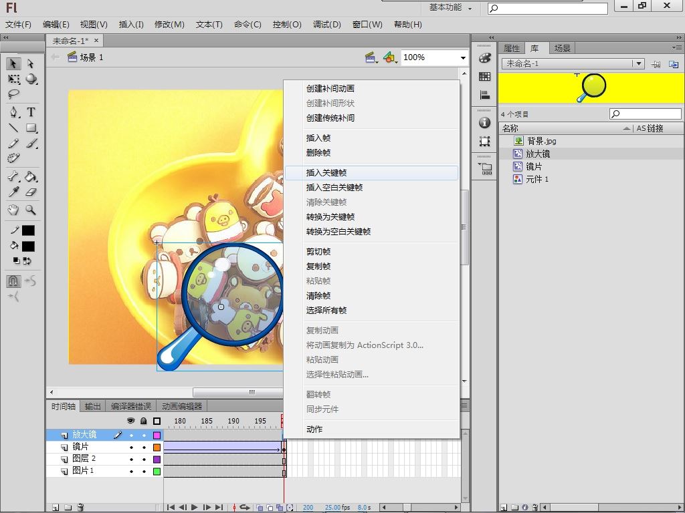Switch to the 属性 tab
This screenshot has height=513, width=685.
[x=512, y=48]
